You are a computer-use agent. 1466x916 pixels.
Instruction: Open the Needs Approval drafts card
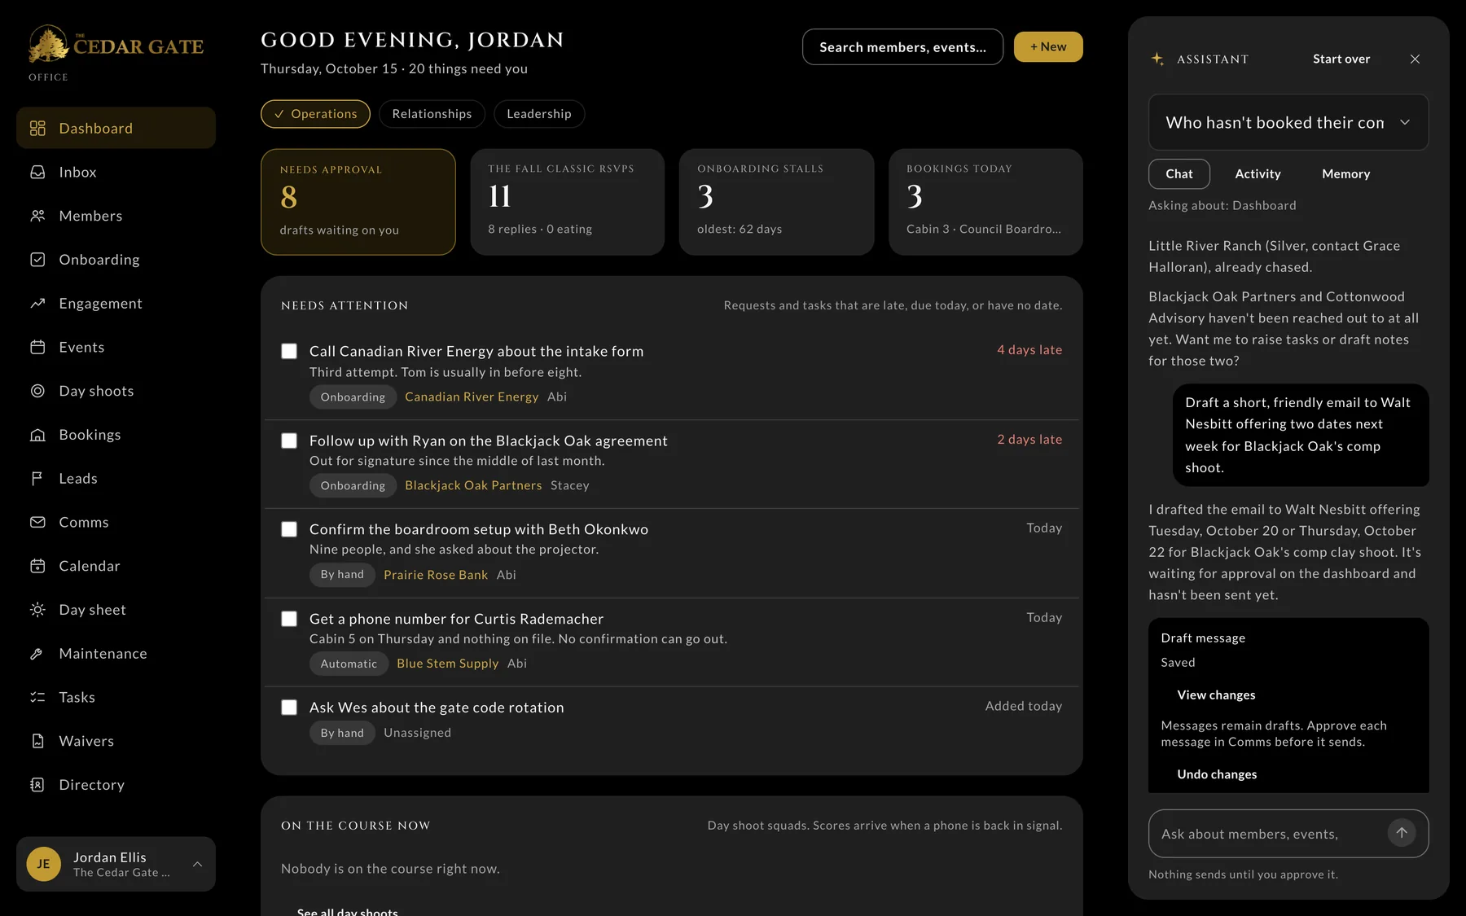pos(358,202)
